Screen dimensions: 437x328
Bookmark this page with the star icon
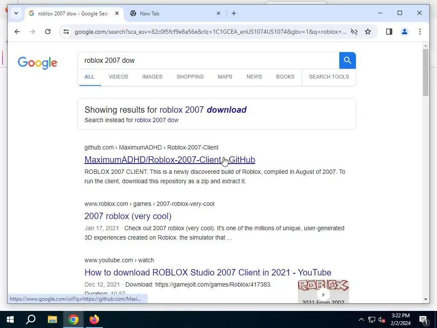click(x=368, y=32)
